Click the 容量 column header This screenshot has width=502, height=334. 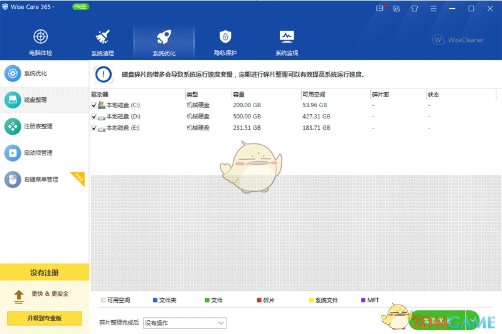(x=239, y=95)
